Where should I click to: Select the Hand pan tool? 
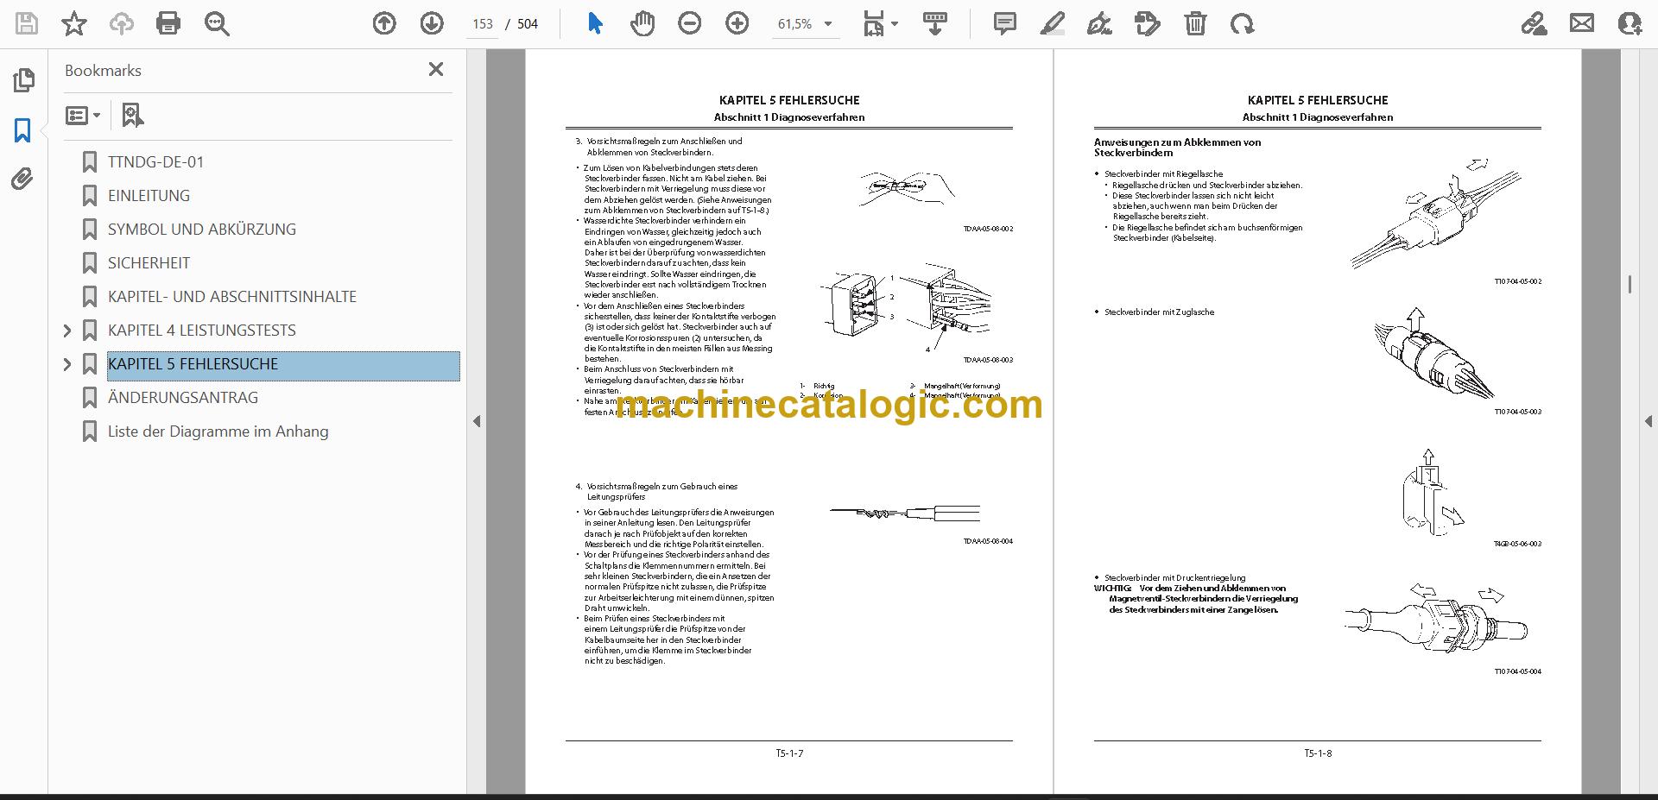642,23
